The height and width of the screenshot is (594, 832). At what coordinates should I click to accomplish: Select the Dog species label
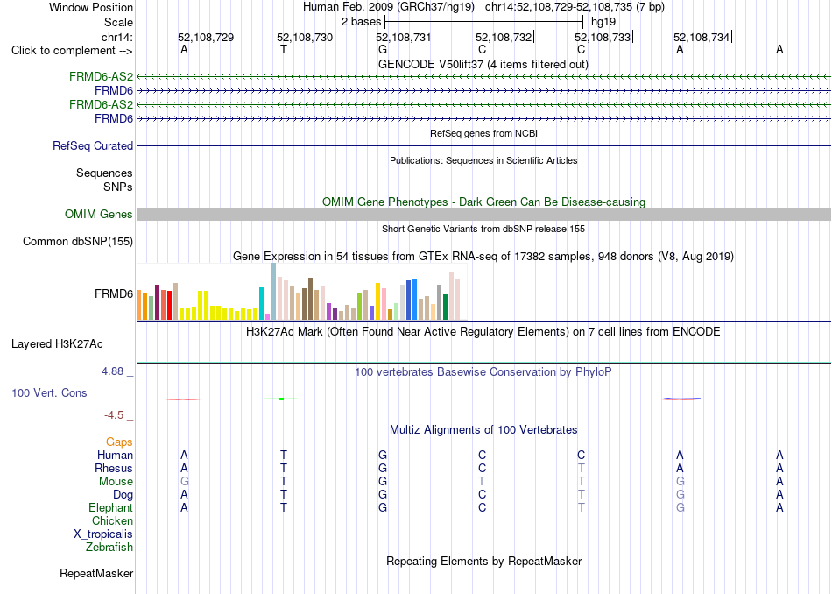tap(123, 495)
